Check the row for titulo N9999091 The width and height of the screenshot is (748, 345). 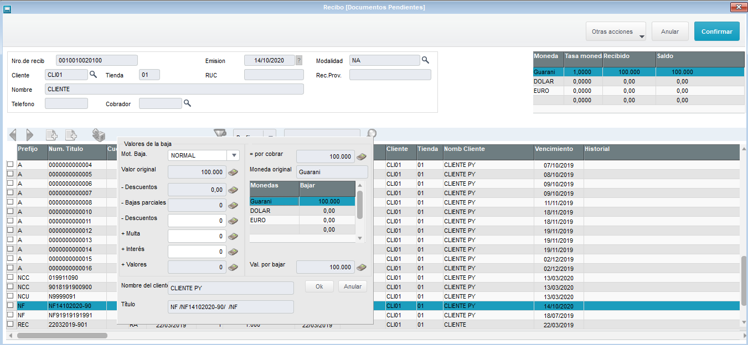click(10, 296)
